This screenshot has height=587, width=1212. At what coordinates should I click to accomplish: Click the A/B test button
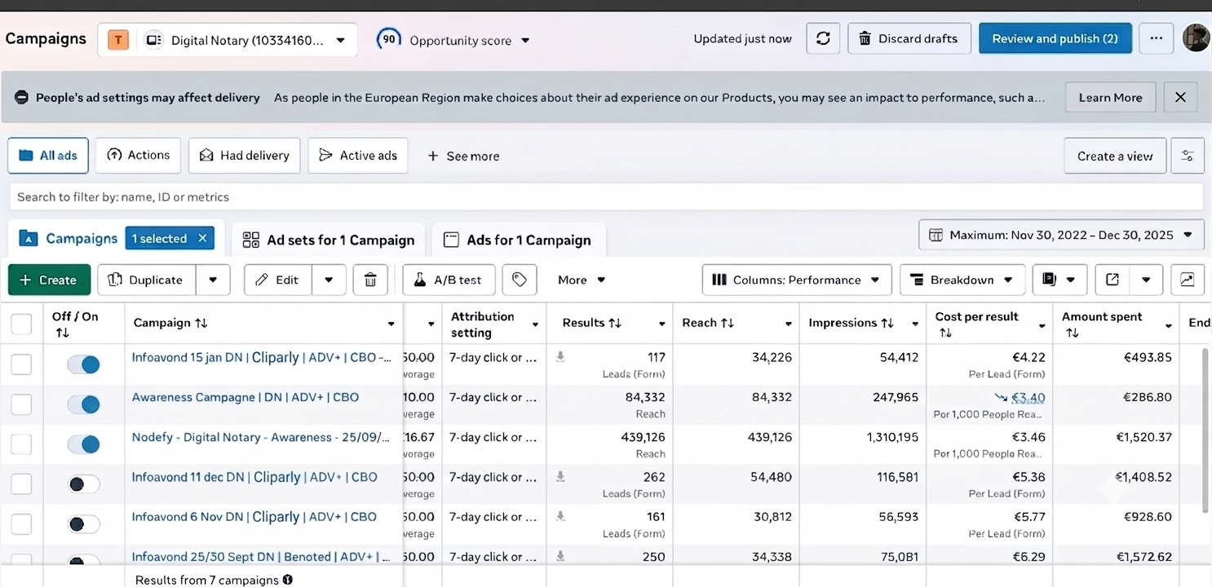pyautogui.click(x=447, y=280)
